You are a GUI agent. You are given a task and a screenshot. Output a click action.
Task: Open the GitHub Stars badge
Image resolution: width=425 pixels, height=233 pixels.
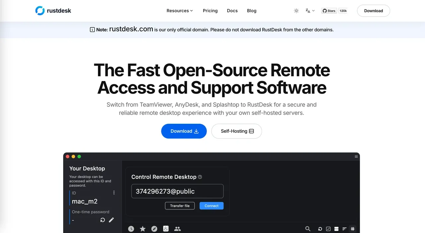click(329, 11)
